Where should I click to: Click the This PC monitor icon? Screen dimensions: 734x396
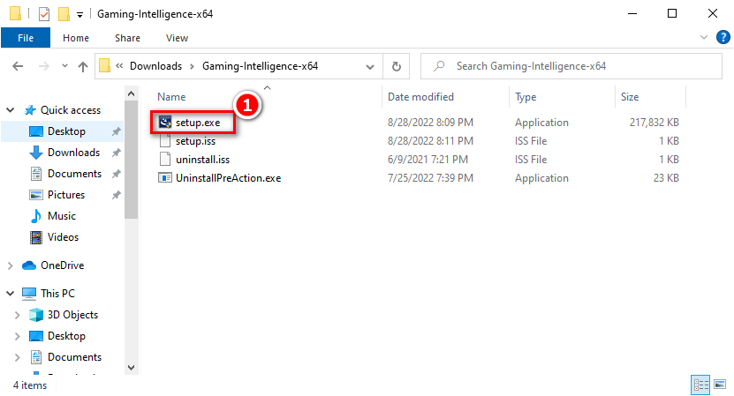[x=29, y=294]
